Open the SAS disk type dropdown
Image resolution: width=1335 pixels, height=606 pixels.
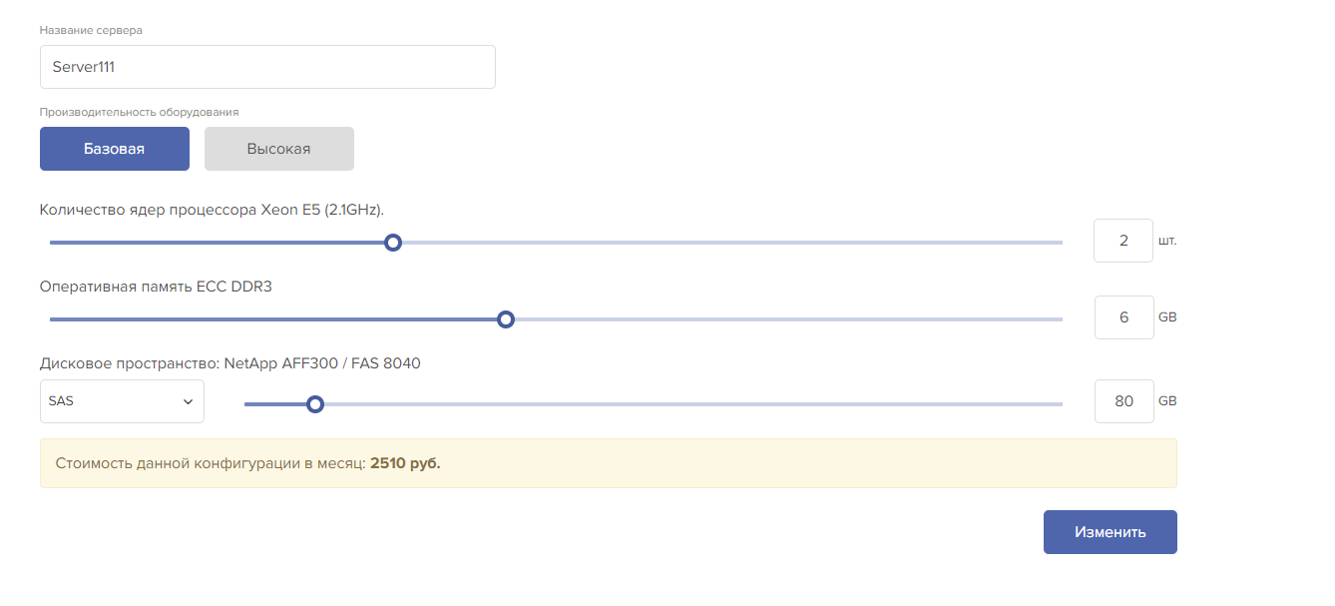pyautogui.click(x=122, y=401)
